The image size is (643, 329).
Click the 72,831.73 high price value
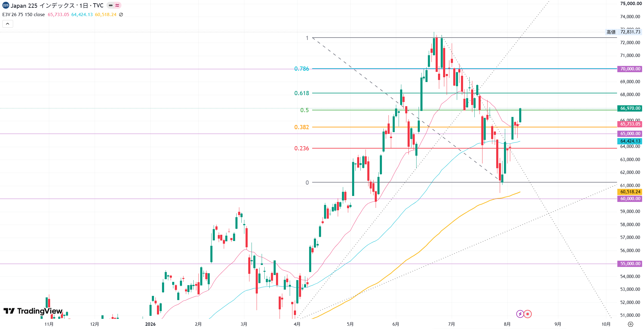630,32
